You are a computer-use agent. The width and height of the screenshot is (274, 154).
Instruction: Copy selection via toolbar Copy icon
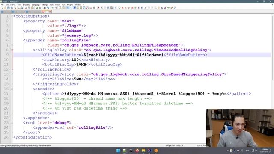tap(30, 8)
